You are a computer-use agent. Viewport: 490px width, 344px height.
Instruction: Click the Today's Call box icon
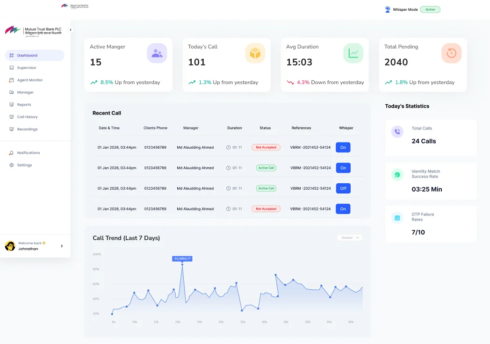(255, 53)
